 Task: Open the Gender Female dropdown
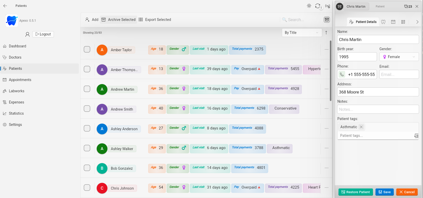399,57
